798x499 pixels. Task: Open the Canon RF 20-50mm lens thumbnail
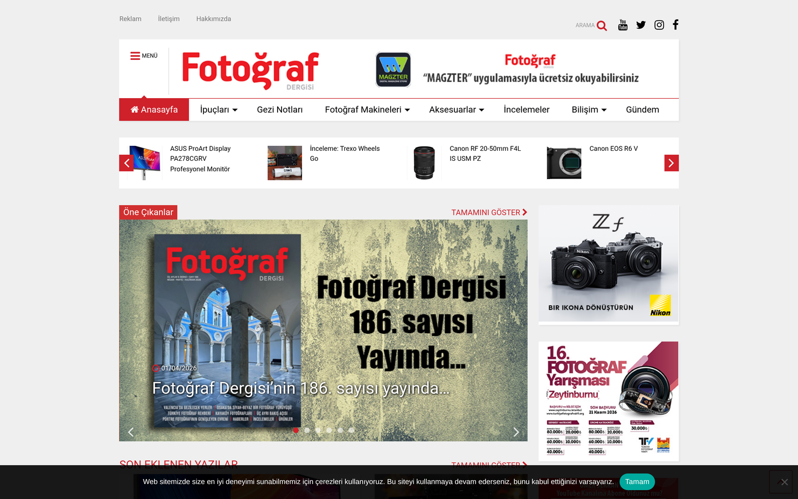424,163
